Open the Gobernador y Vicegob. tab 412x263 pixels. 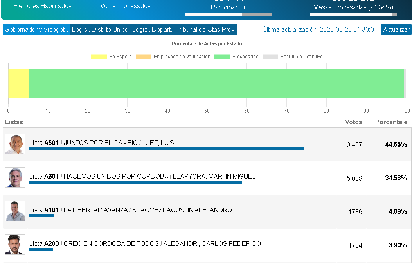coord(36,30)
